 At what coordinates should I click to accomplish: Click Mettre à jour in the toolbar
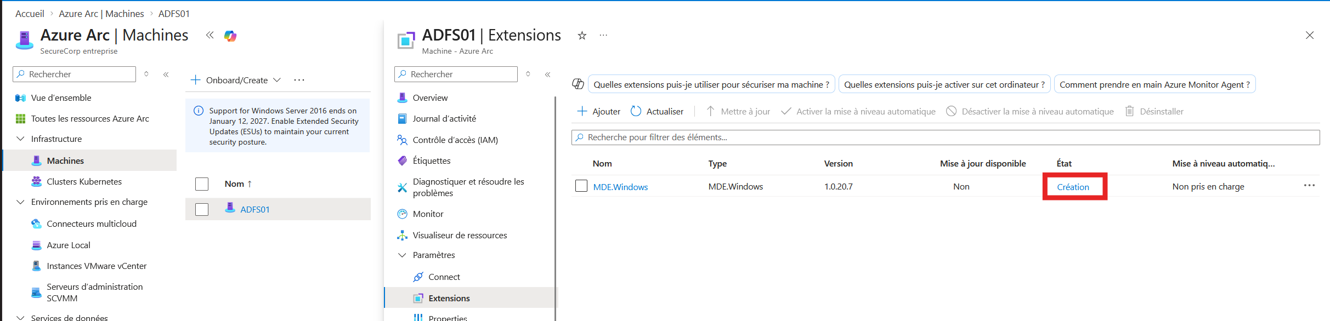tap(738, 111)
